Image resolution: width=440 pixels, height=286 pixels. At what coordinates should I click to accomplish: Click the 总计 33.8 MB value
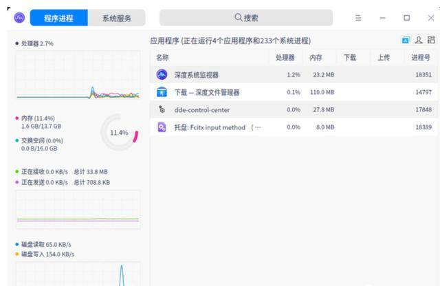(91, 171)
